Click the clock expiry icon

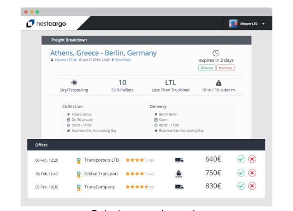click(216, 53)
